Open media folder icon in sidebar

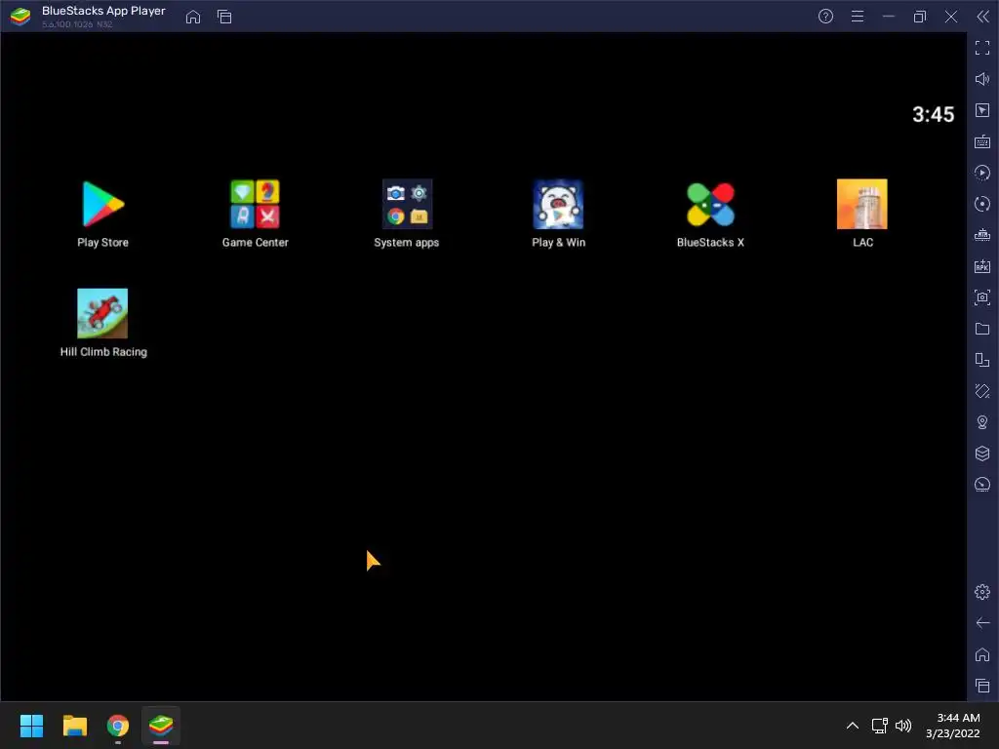982,329
